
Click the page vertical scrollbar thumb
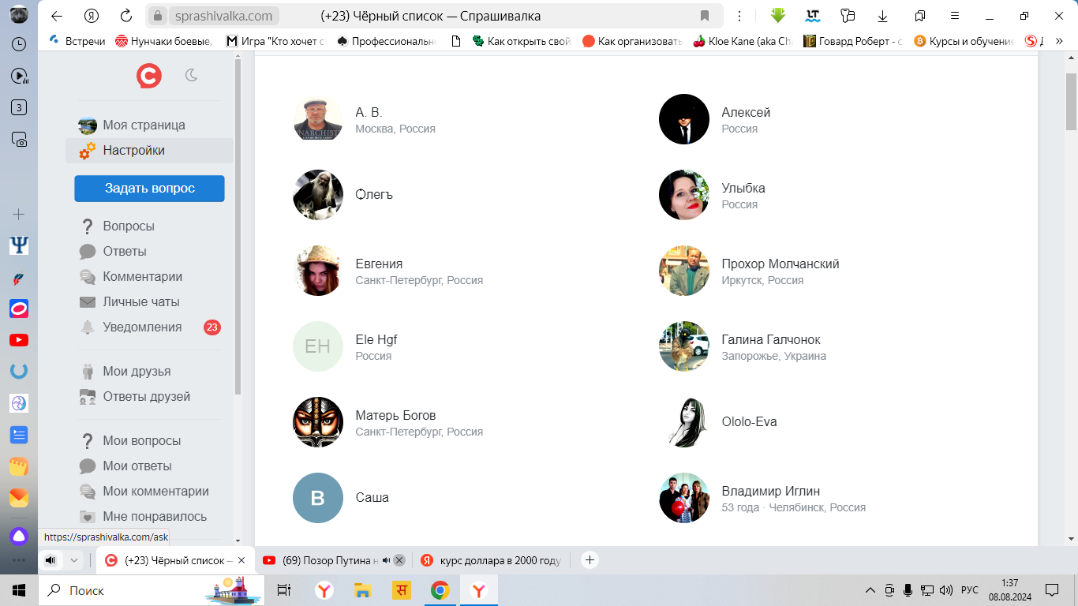[1071, 102]
